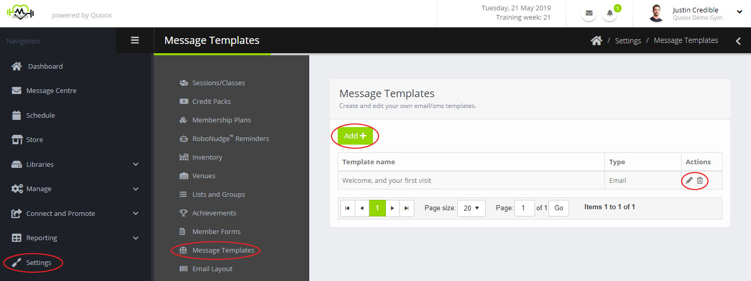Open Schedule in the navigation
This screenshot has height=281, width=751.
40,115
